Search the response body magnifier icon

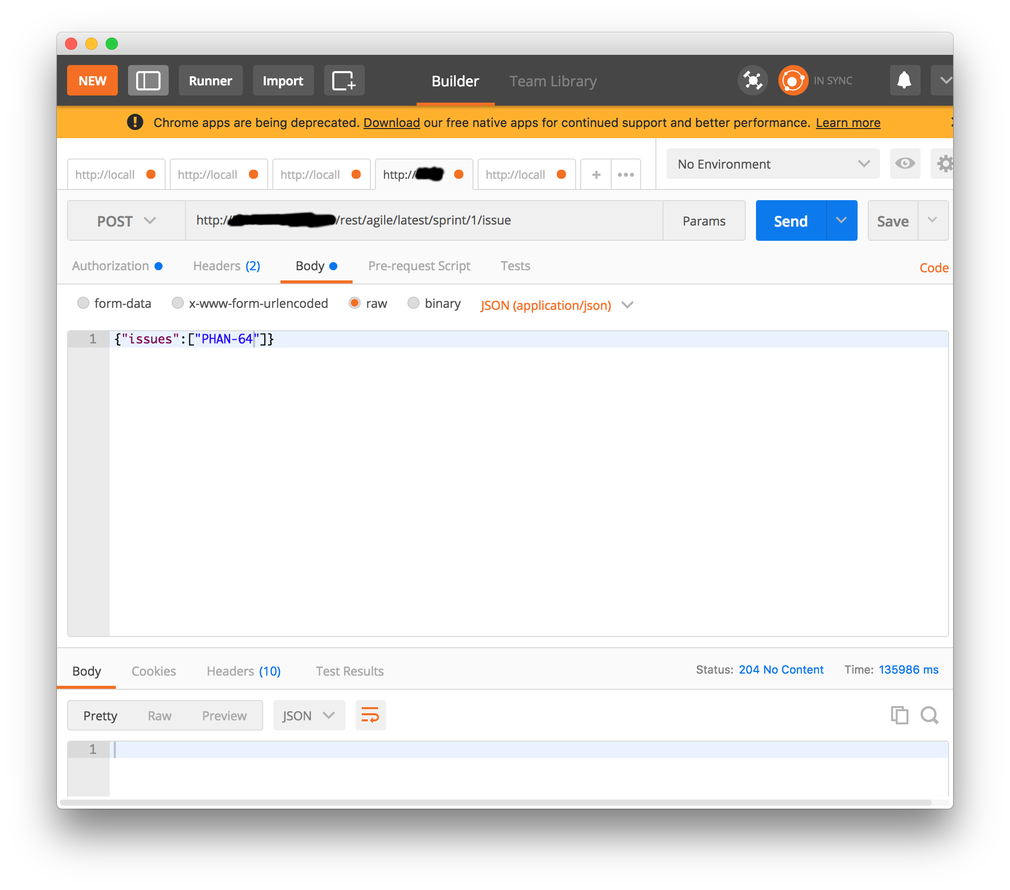pos(929,715)
